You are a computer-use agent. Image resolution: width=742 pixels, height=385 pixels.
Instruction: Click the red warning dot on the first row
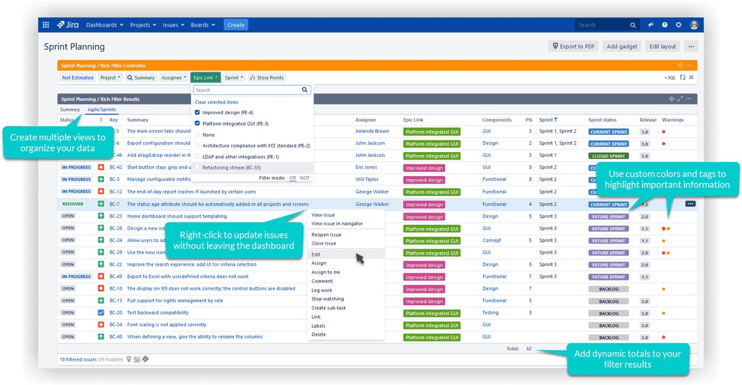pyautogui.click(x=663, y=132)
